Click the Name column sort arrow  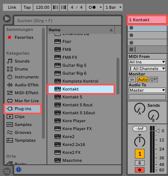click(x=111, y=30)
